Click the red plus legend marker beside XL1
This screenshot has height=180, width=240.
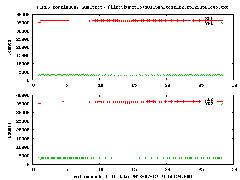222,18
